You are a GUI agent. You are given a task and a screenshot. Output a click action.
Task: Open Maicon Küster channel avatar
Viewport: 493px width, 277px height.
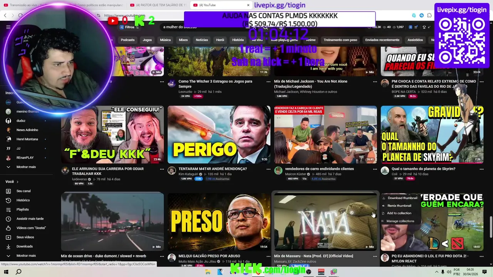(x=278, y=171)
